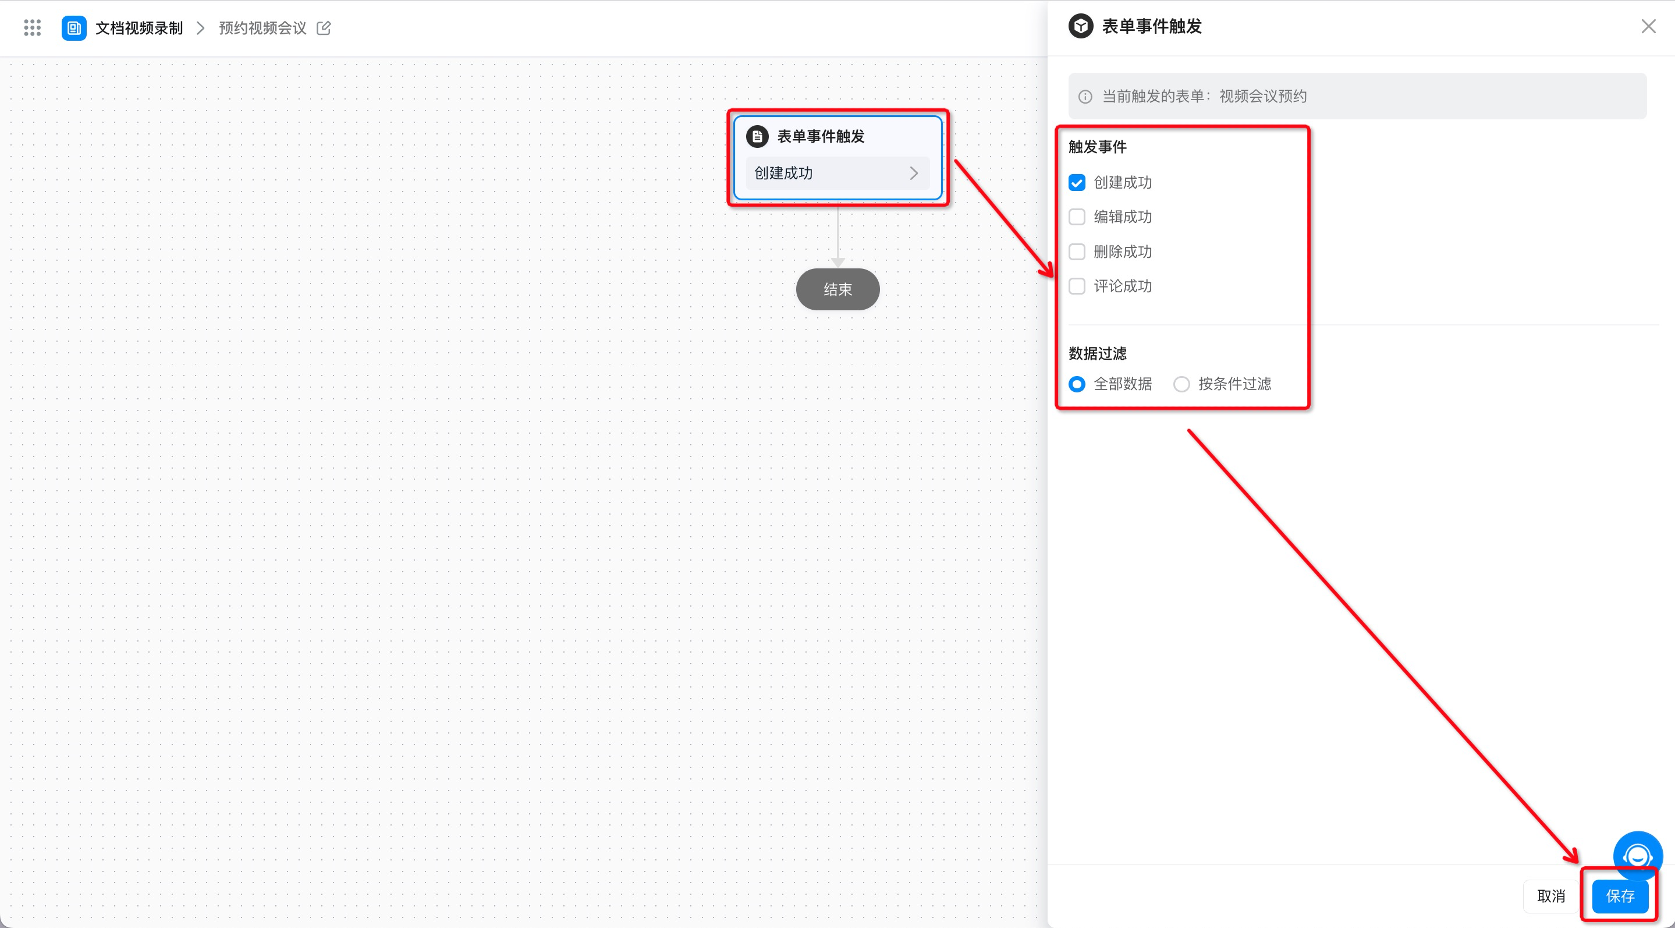Screen dimensions: 1675x928
Task: Click the blue 文档视频录制 app icon
Action: coord(74,28)
